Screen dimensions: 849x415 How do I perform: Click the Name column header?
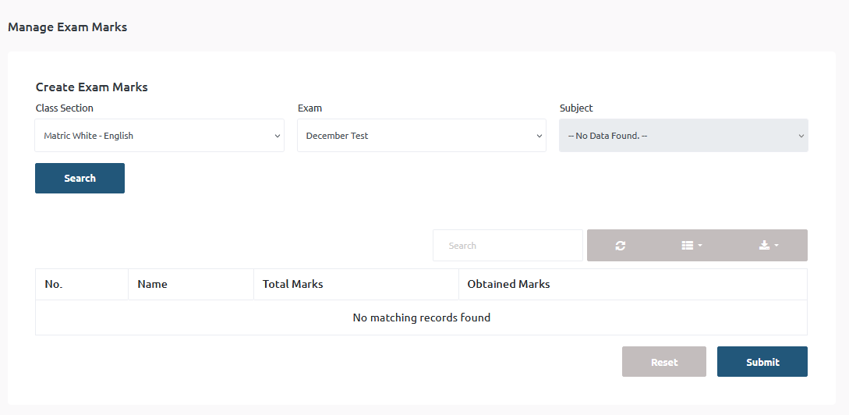click(153, 284)
